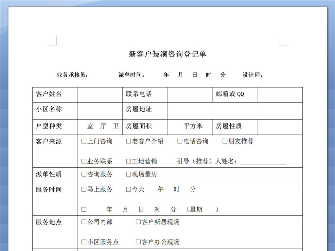Click the title 新客户装潢咨询登记单
Viewport: 335px width, 251px height.
(167, 54)
